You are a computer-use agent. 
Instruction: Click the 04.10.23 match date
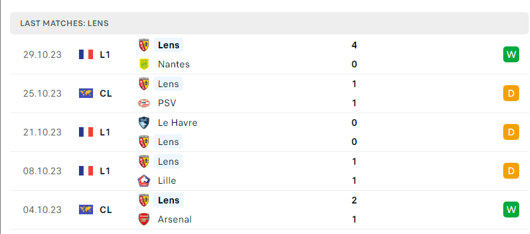coord(42,210)
